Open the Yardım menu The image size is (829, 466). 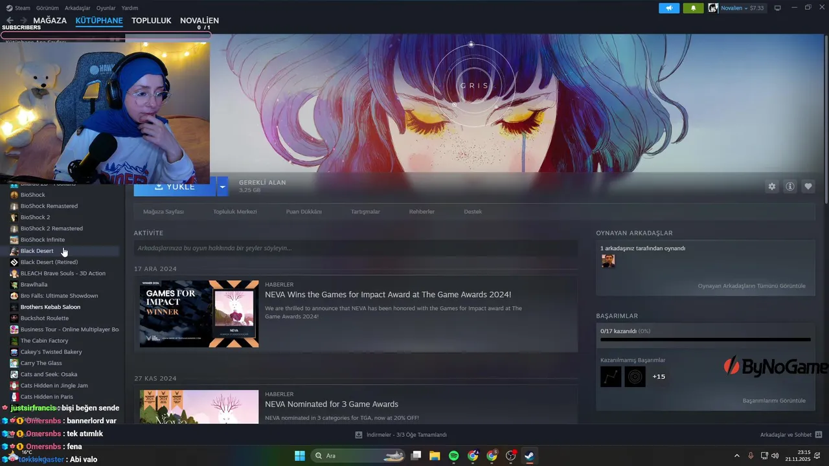(x=130, y=8)
